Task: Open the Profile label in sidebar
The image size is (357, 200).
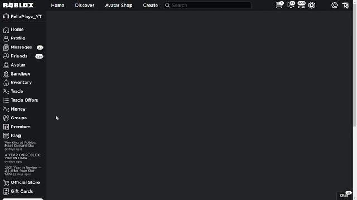Action: [x=18, y=38]
